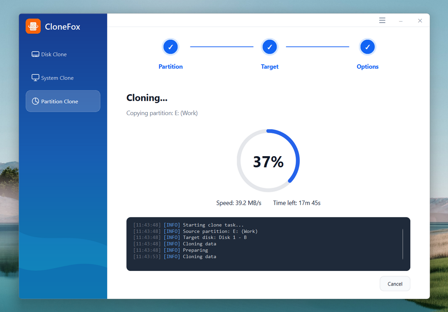448x312 pixels.
Task: Click the 37% circular progress ring
Action: [x=268, y=161]
